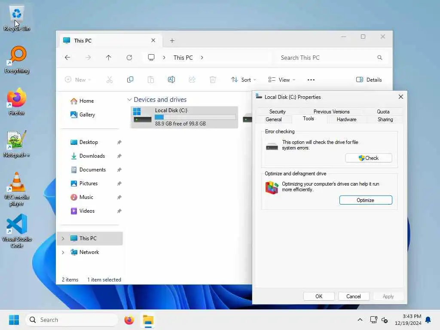Launch the VLC media player desktop shortcut

[17, 189]
